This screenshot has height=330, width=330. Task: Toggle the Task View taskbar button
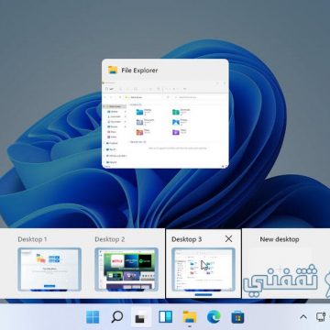pyautogui.click(x=141, y=317)
